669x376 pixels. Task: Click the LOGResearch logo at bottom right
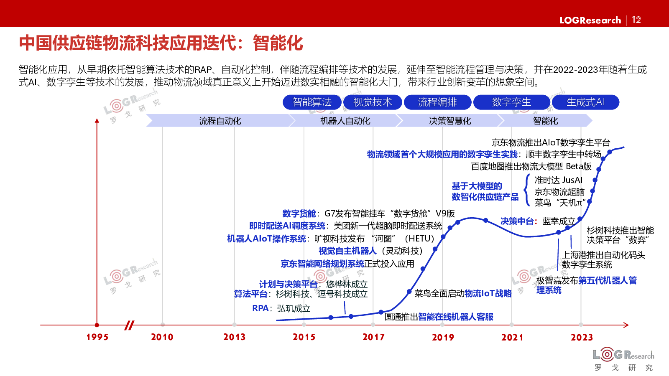point(623,359)
